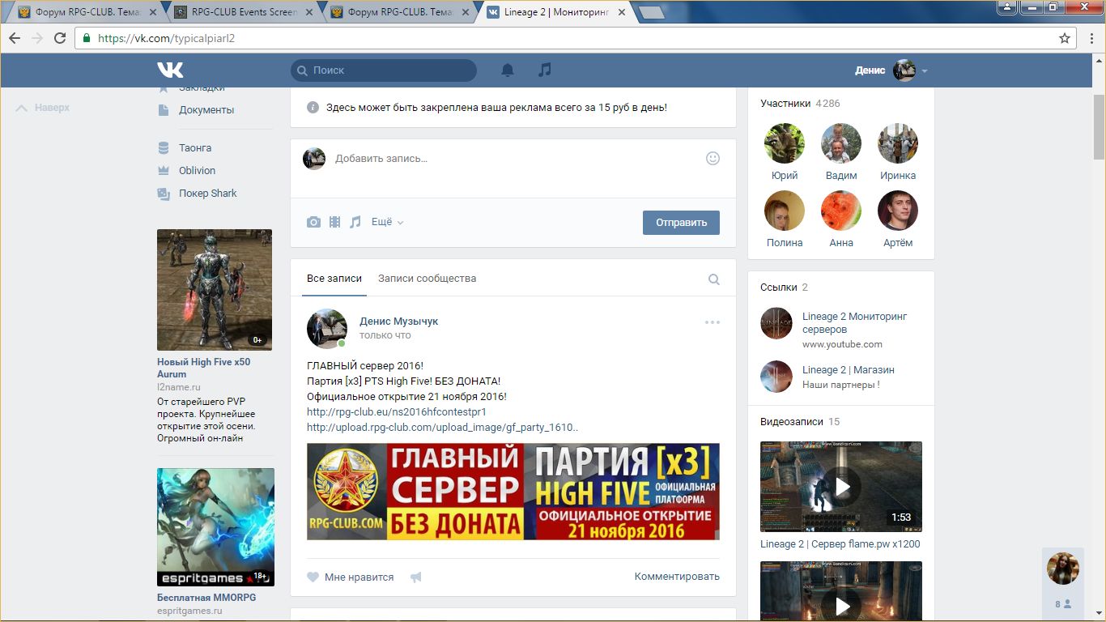Open RPG-CLUB banner image in post

(513, 492)
